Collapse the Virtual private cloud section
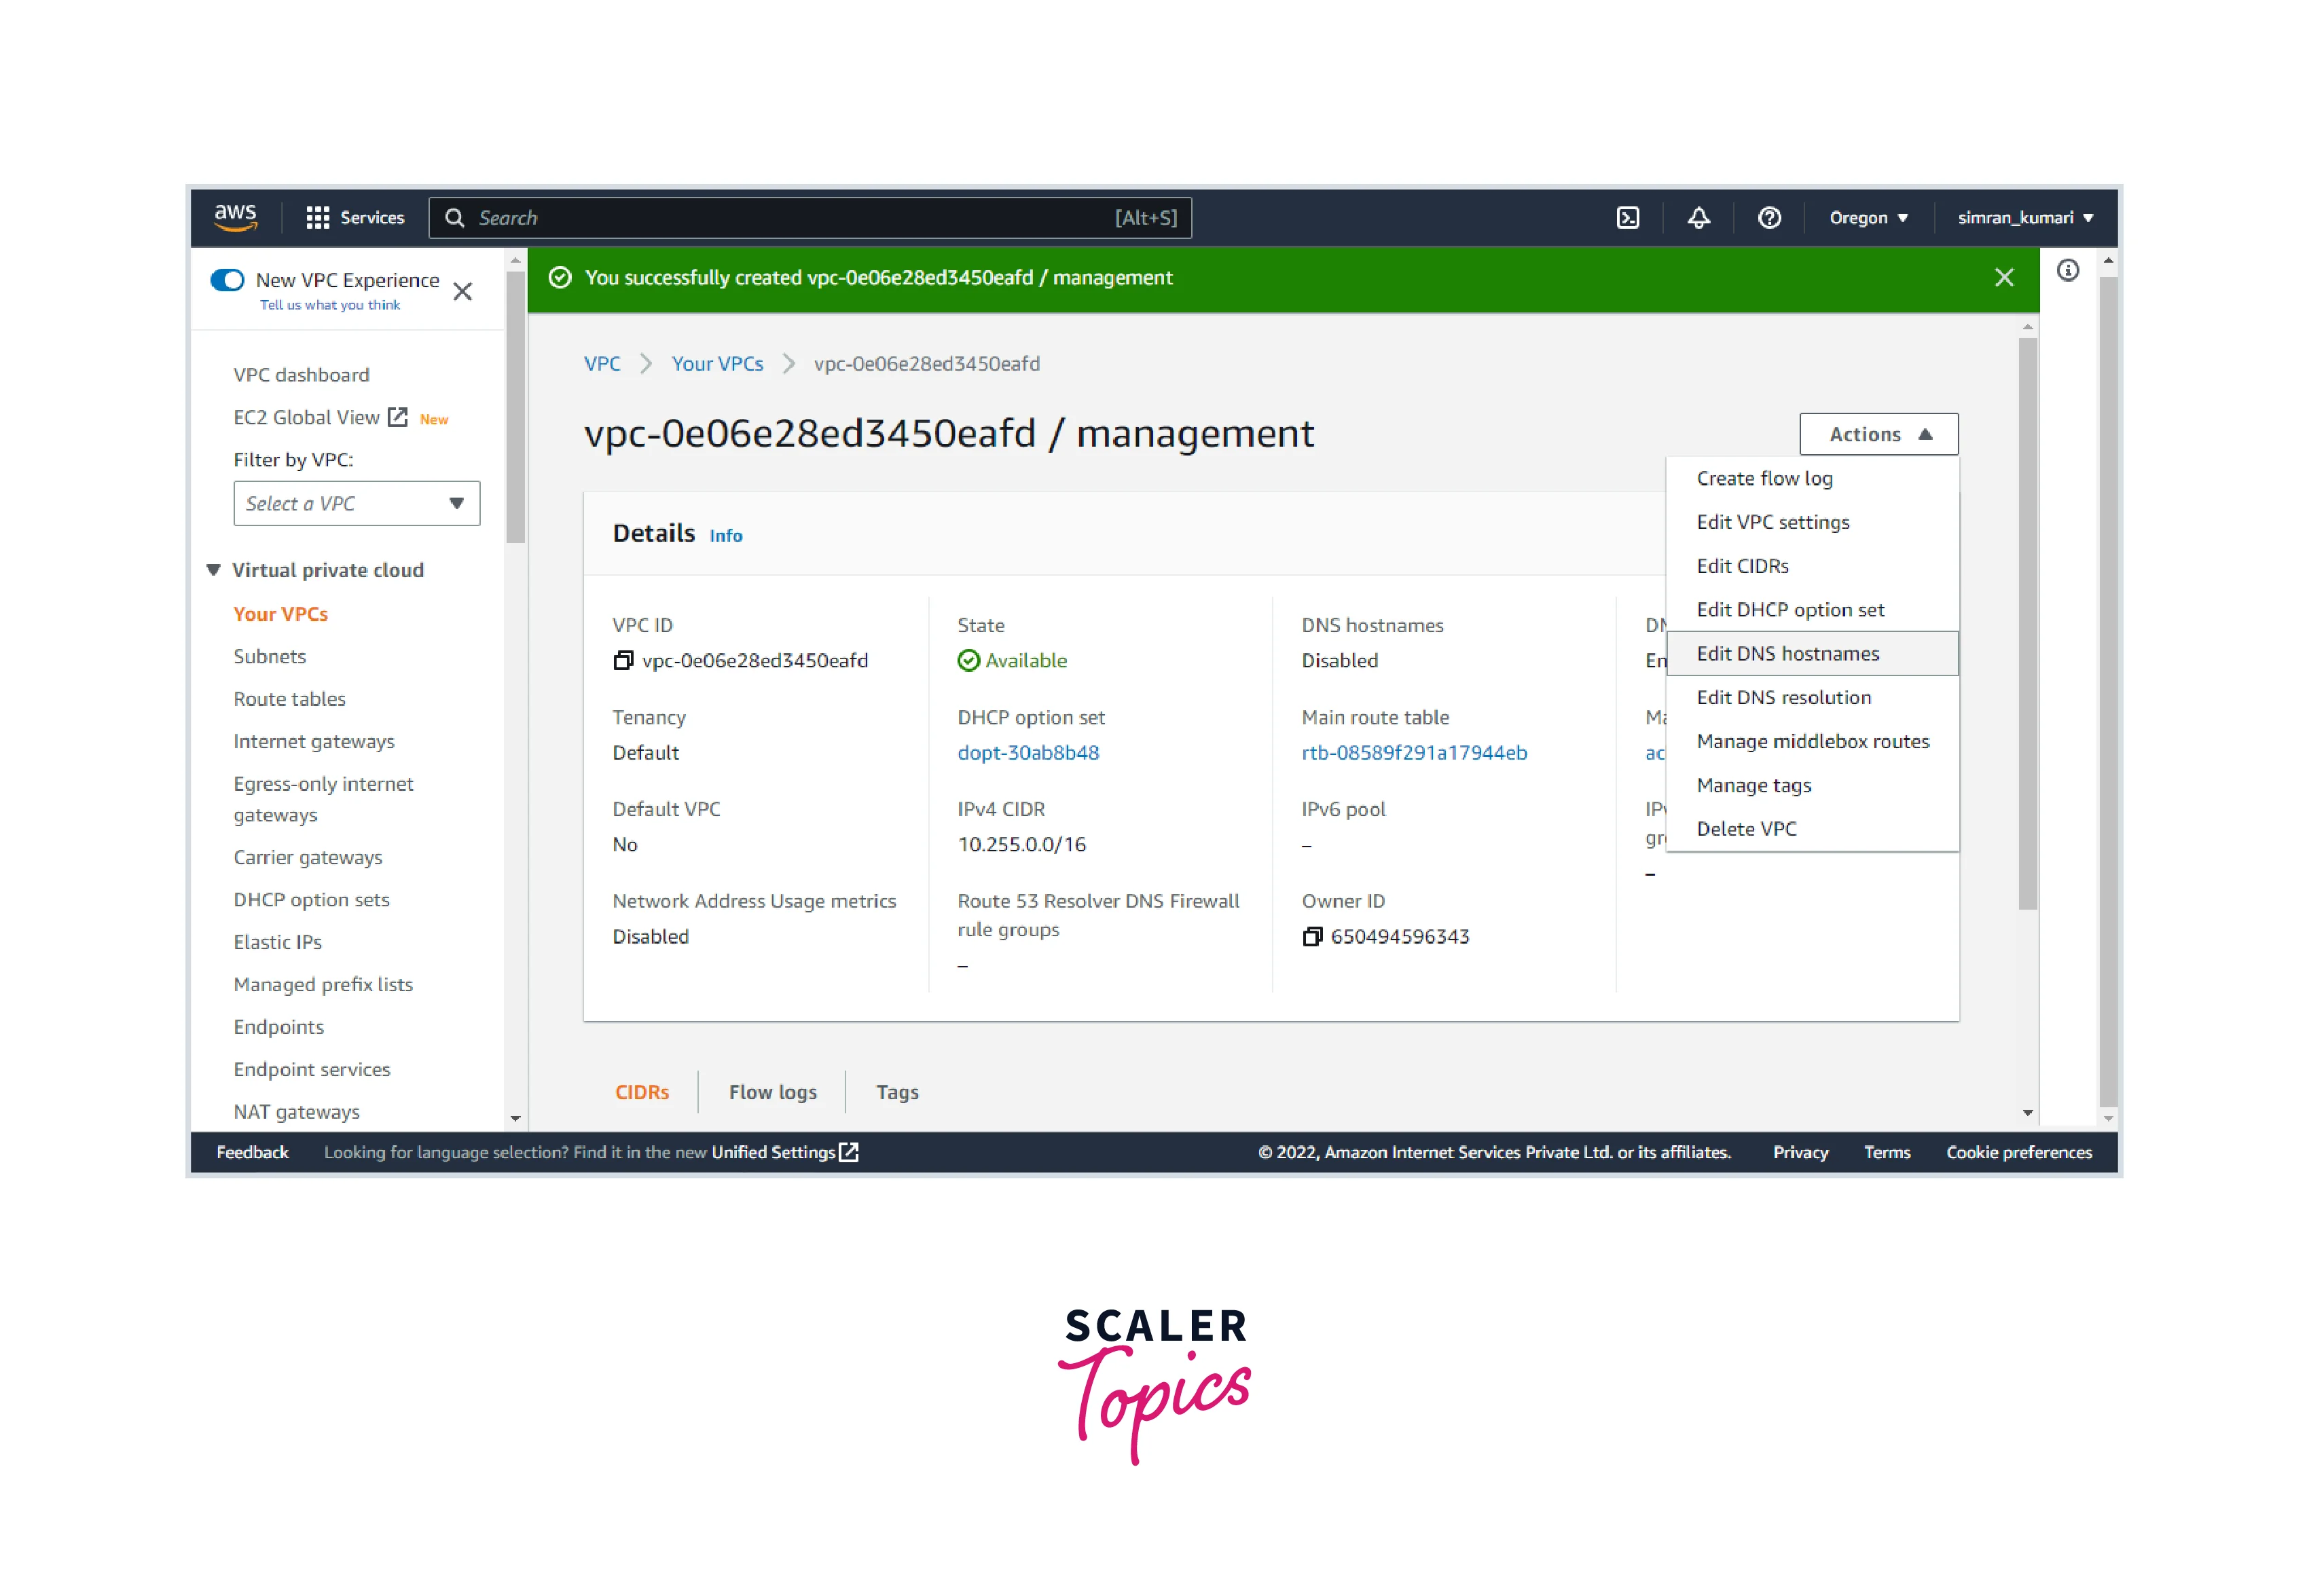The image size is (2309, 1596). (213, 570)
